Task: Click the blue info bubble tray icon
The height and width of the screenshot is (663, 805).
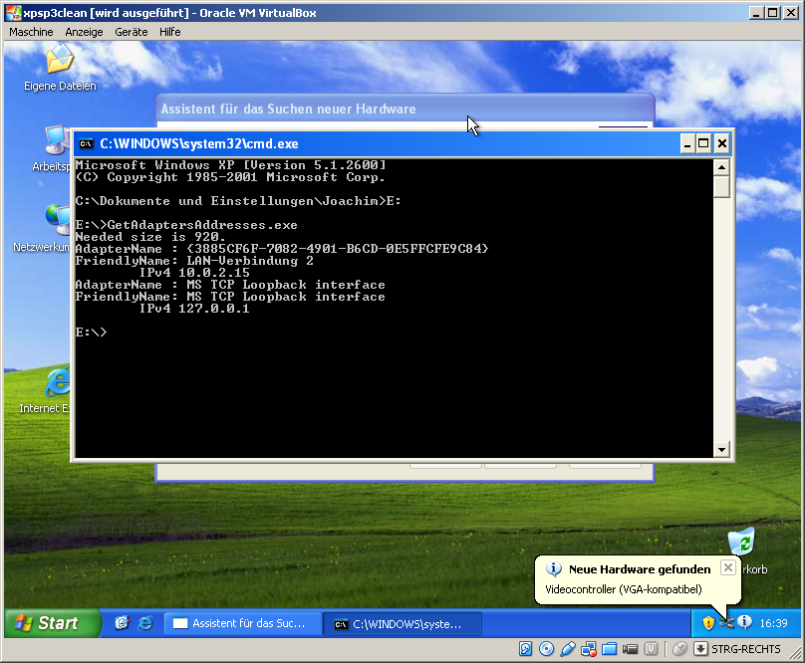Action: 744,622
